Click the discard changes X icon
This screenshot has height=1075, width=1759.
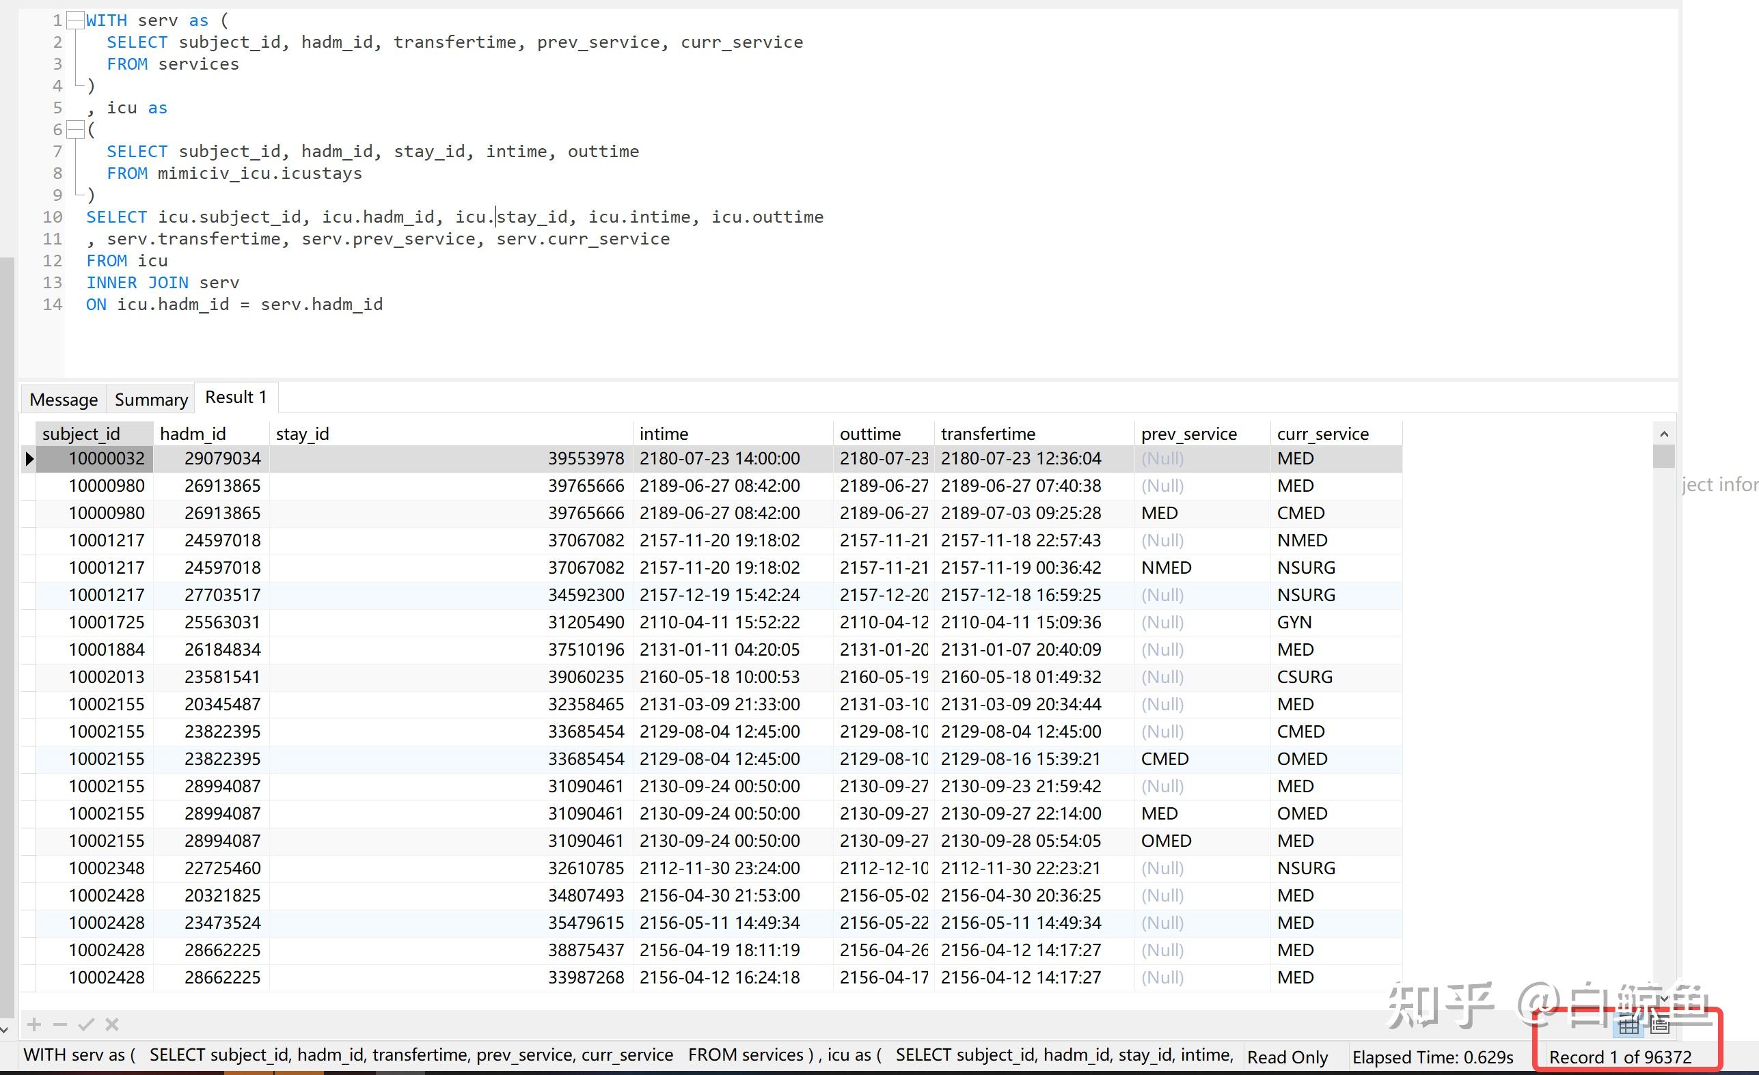(112, 1024)
